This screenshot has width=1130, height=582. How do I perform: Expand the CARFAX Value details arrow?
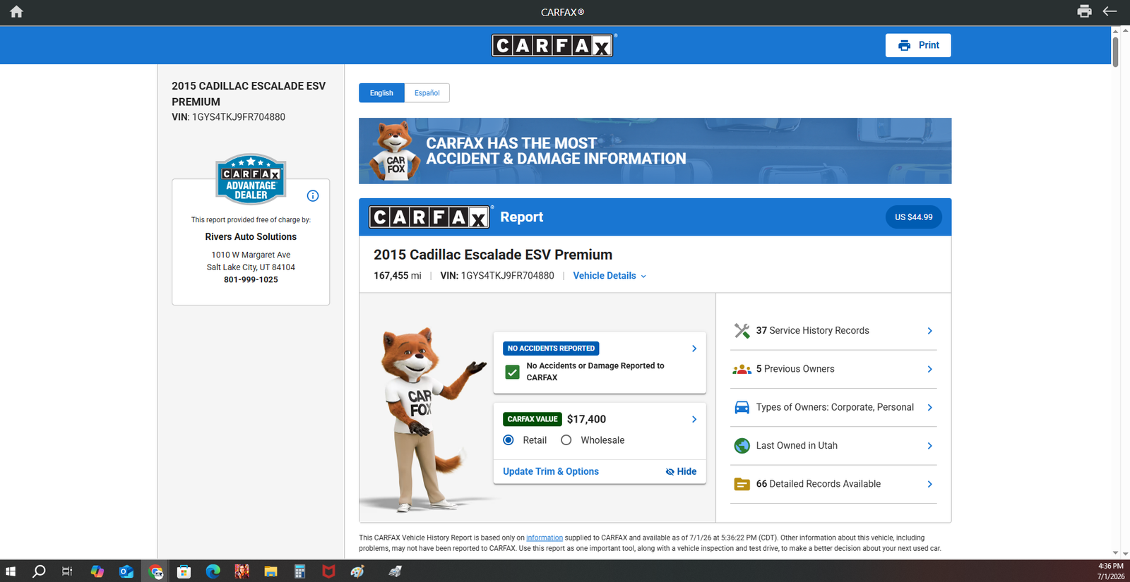point(694,419)
